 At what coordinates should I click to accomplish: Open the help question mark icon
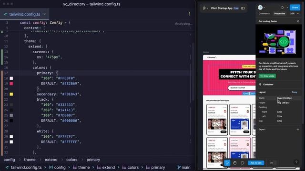pyautogui.click(x=296, y=161)
